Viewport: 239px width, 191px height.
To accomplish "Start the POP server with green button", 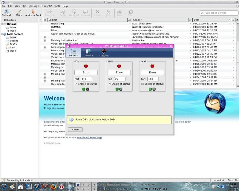I will [84, 89].
